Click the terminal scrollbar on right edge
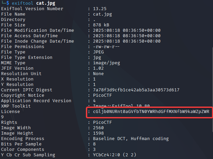 tap(212, 90)
